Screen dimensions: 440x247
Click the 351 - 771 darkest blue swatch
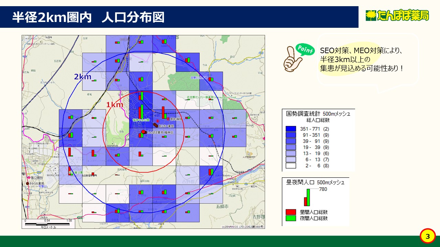[x=290, y=129]
